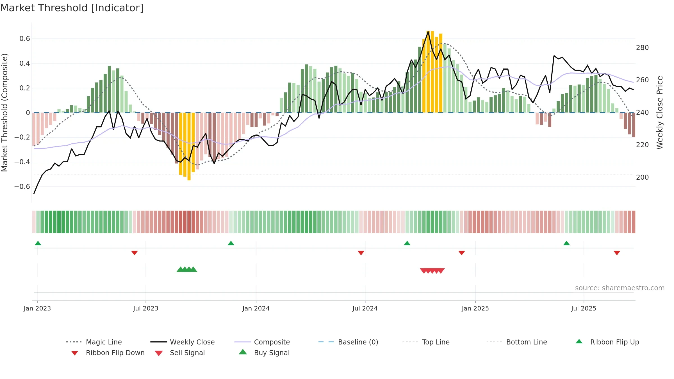This screenshot has width=674, height=379.
Task: Click the 200 right-axis price label
Action: pos(643,177)
